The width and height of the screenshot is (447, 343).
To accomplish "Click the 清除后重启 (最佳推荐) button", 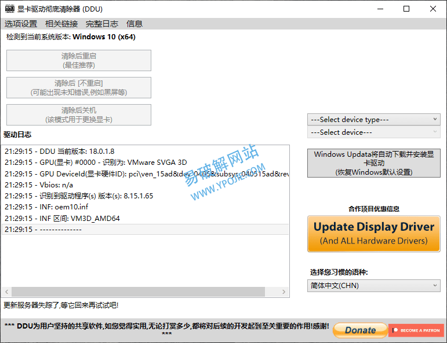I will 79,61.
